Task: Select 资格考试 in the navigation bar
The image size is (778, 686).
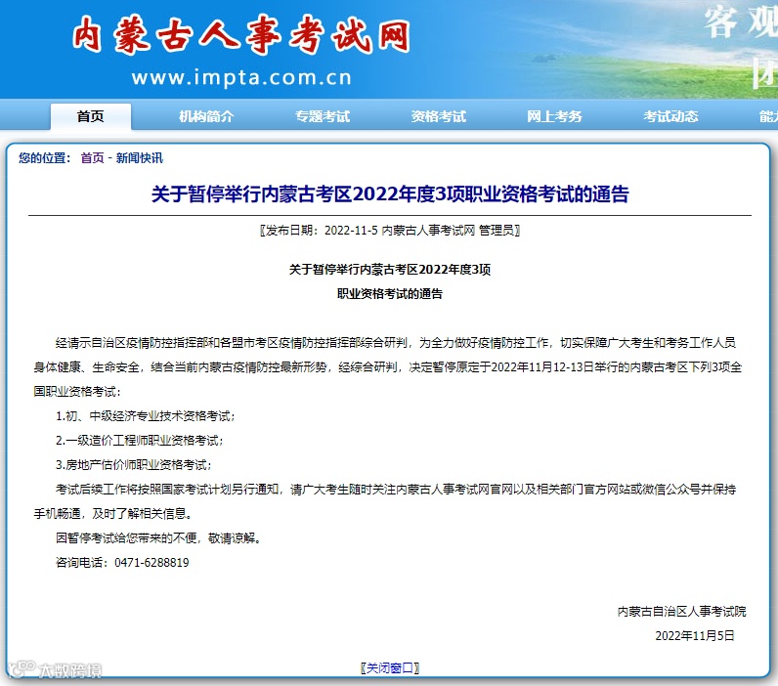Action: point(439,116)
